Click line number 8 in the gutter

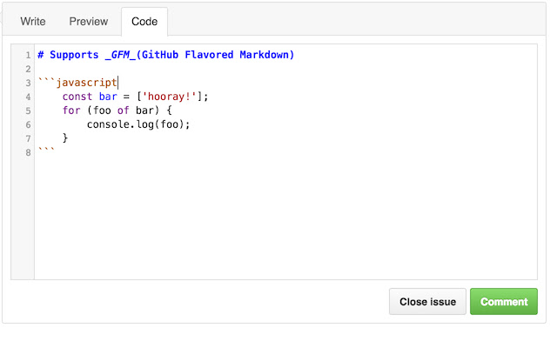click(29, 152)
